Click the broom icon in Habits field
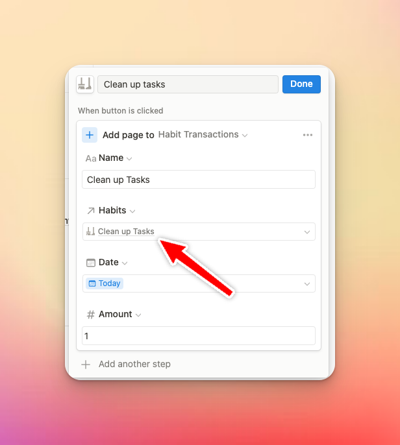The width and height of the screenshot is (400, 445). pyautogui.click(x=90, y=232)
